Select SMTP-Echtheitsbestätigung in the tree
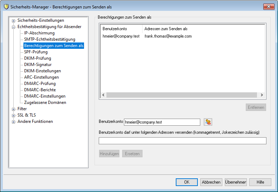 tap(49, 39)
